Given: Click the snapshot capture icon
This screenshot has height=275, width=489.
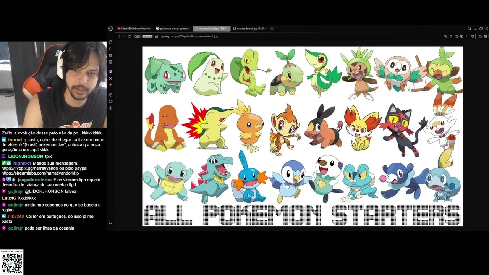Looking at the screenshot, I should tap(456, 36).
